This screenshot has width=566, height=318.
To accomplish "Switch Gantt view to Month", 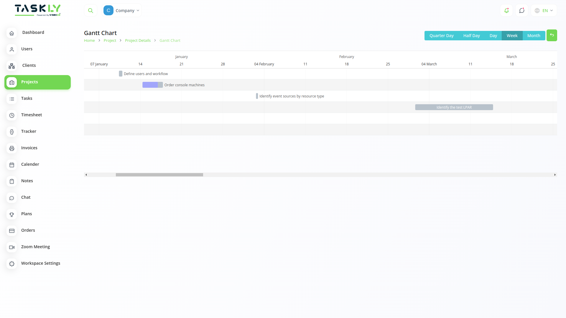I will click(534, 35).
